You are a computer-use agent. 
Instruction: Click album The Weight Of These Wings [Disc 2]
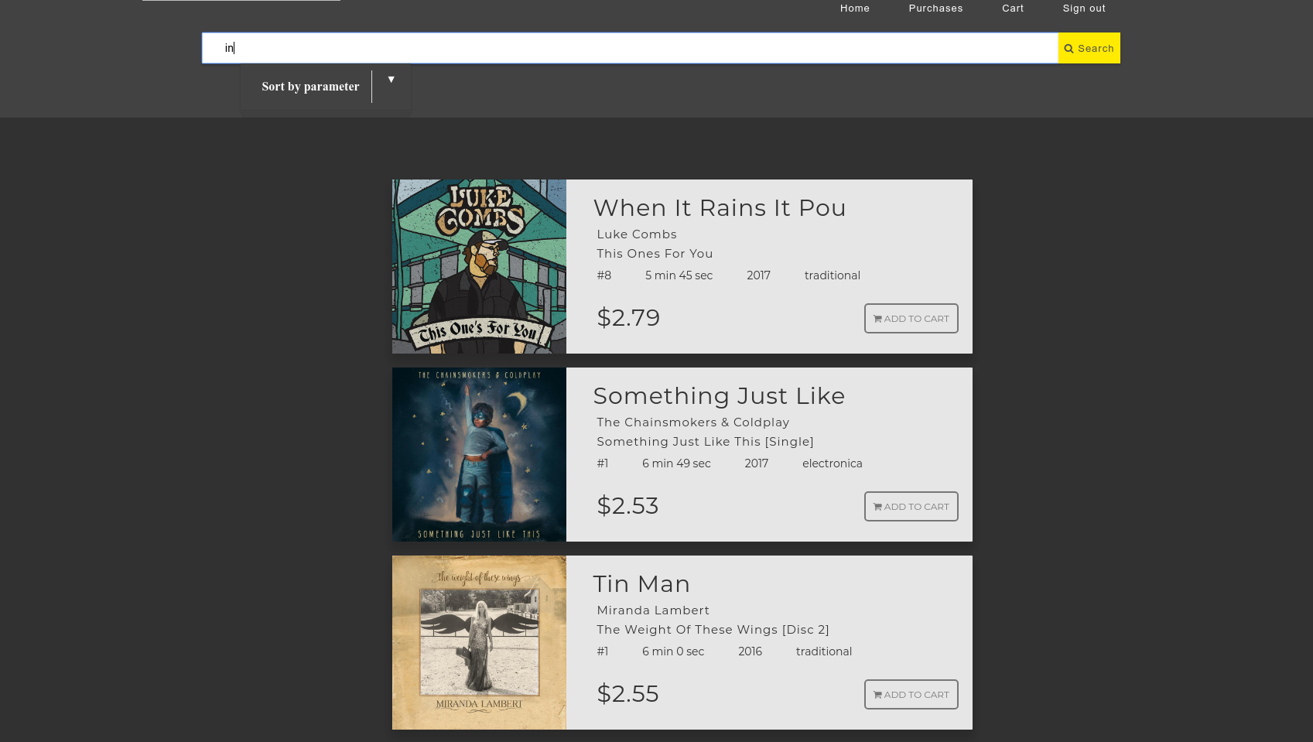(713, 630)
